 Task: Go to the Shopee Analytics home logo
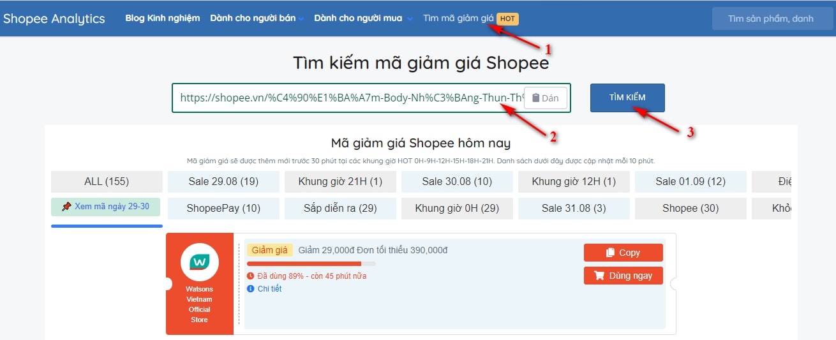54,18
